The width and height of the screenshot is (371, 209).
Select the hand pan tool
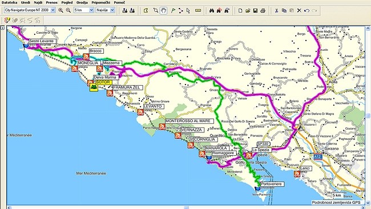click(163, 10)
